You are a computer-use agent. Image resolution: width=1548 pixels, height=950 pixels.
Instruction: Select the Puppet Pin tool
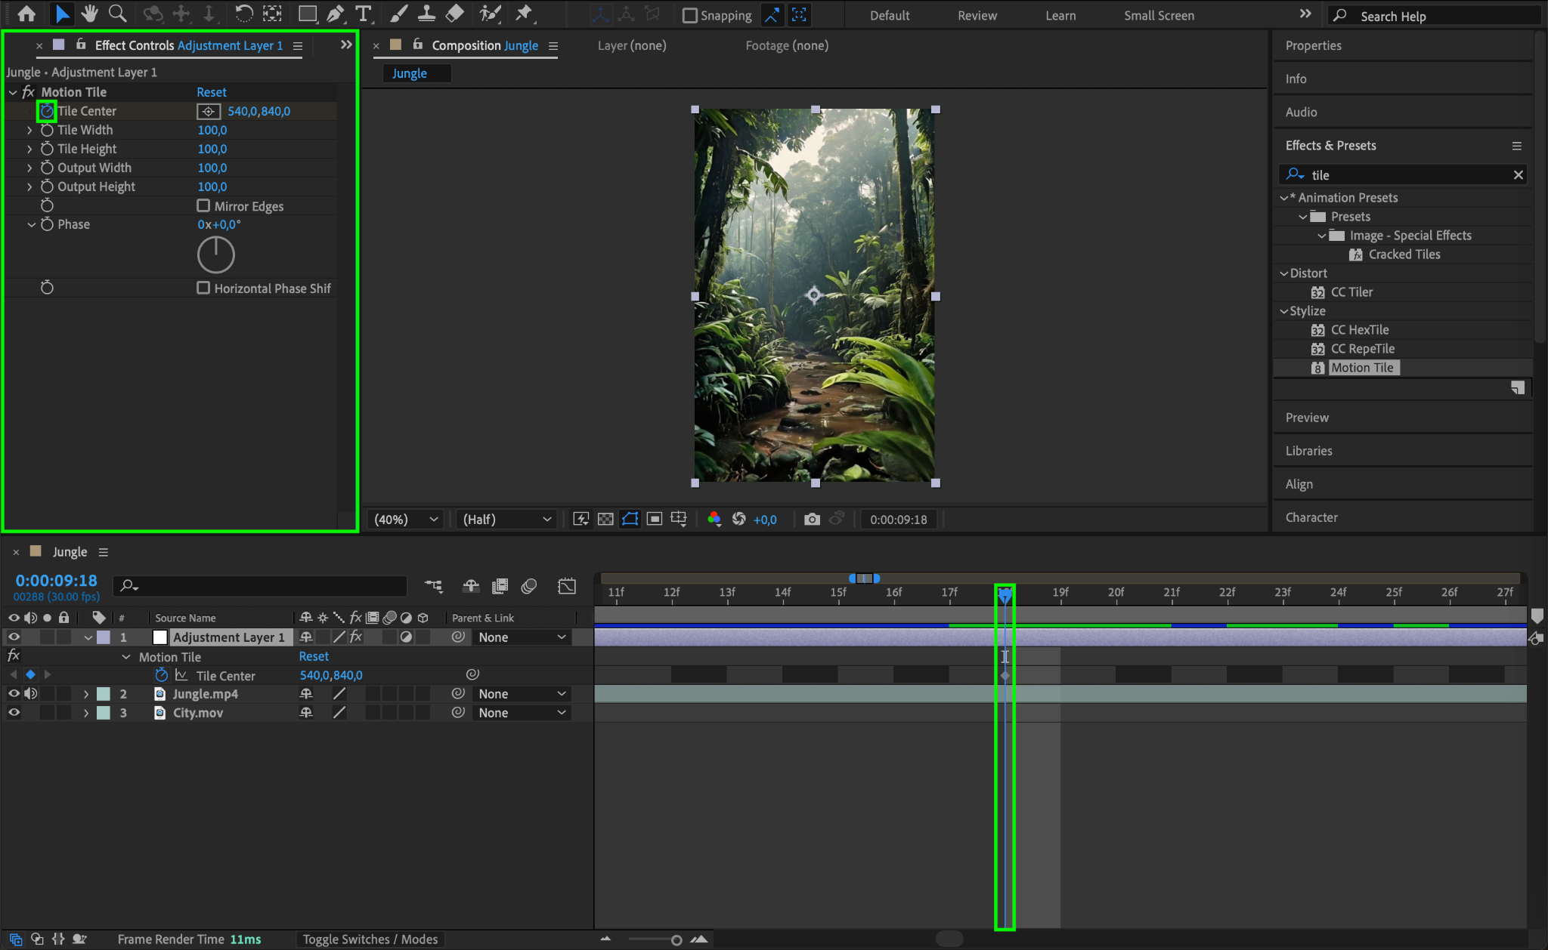coord(523,14)
